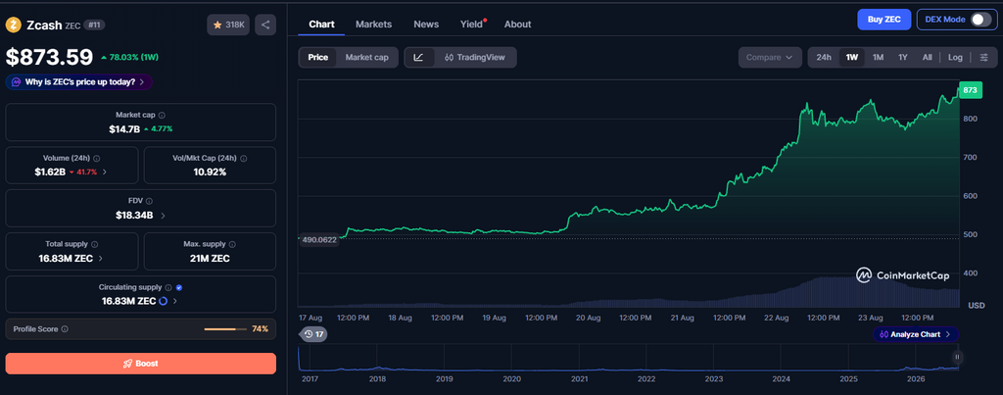The height and width of the screenshot is (395, 1003).
Task: Click the Max. supply info icon
Action: click(232, 245)
